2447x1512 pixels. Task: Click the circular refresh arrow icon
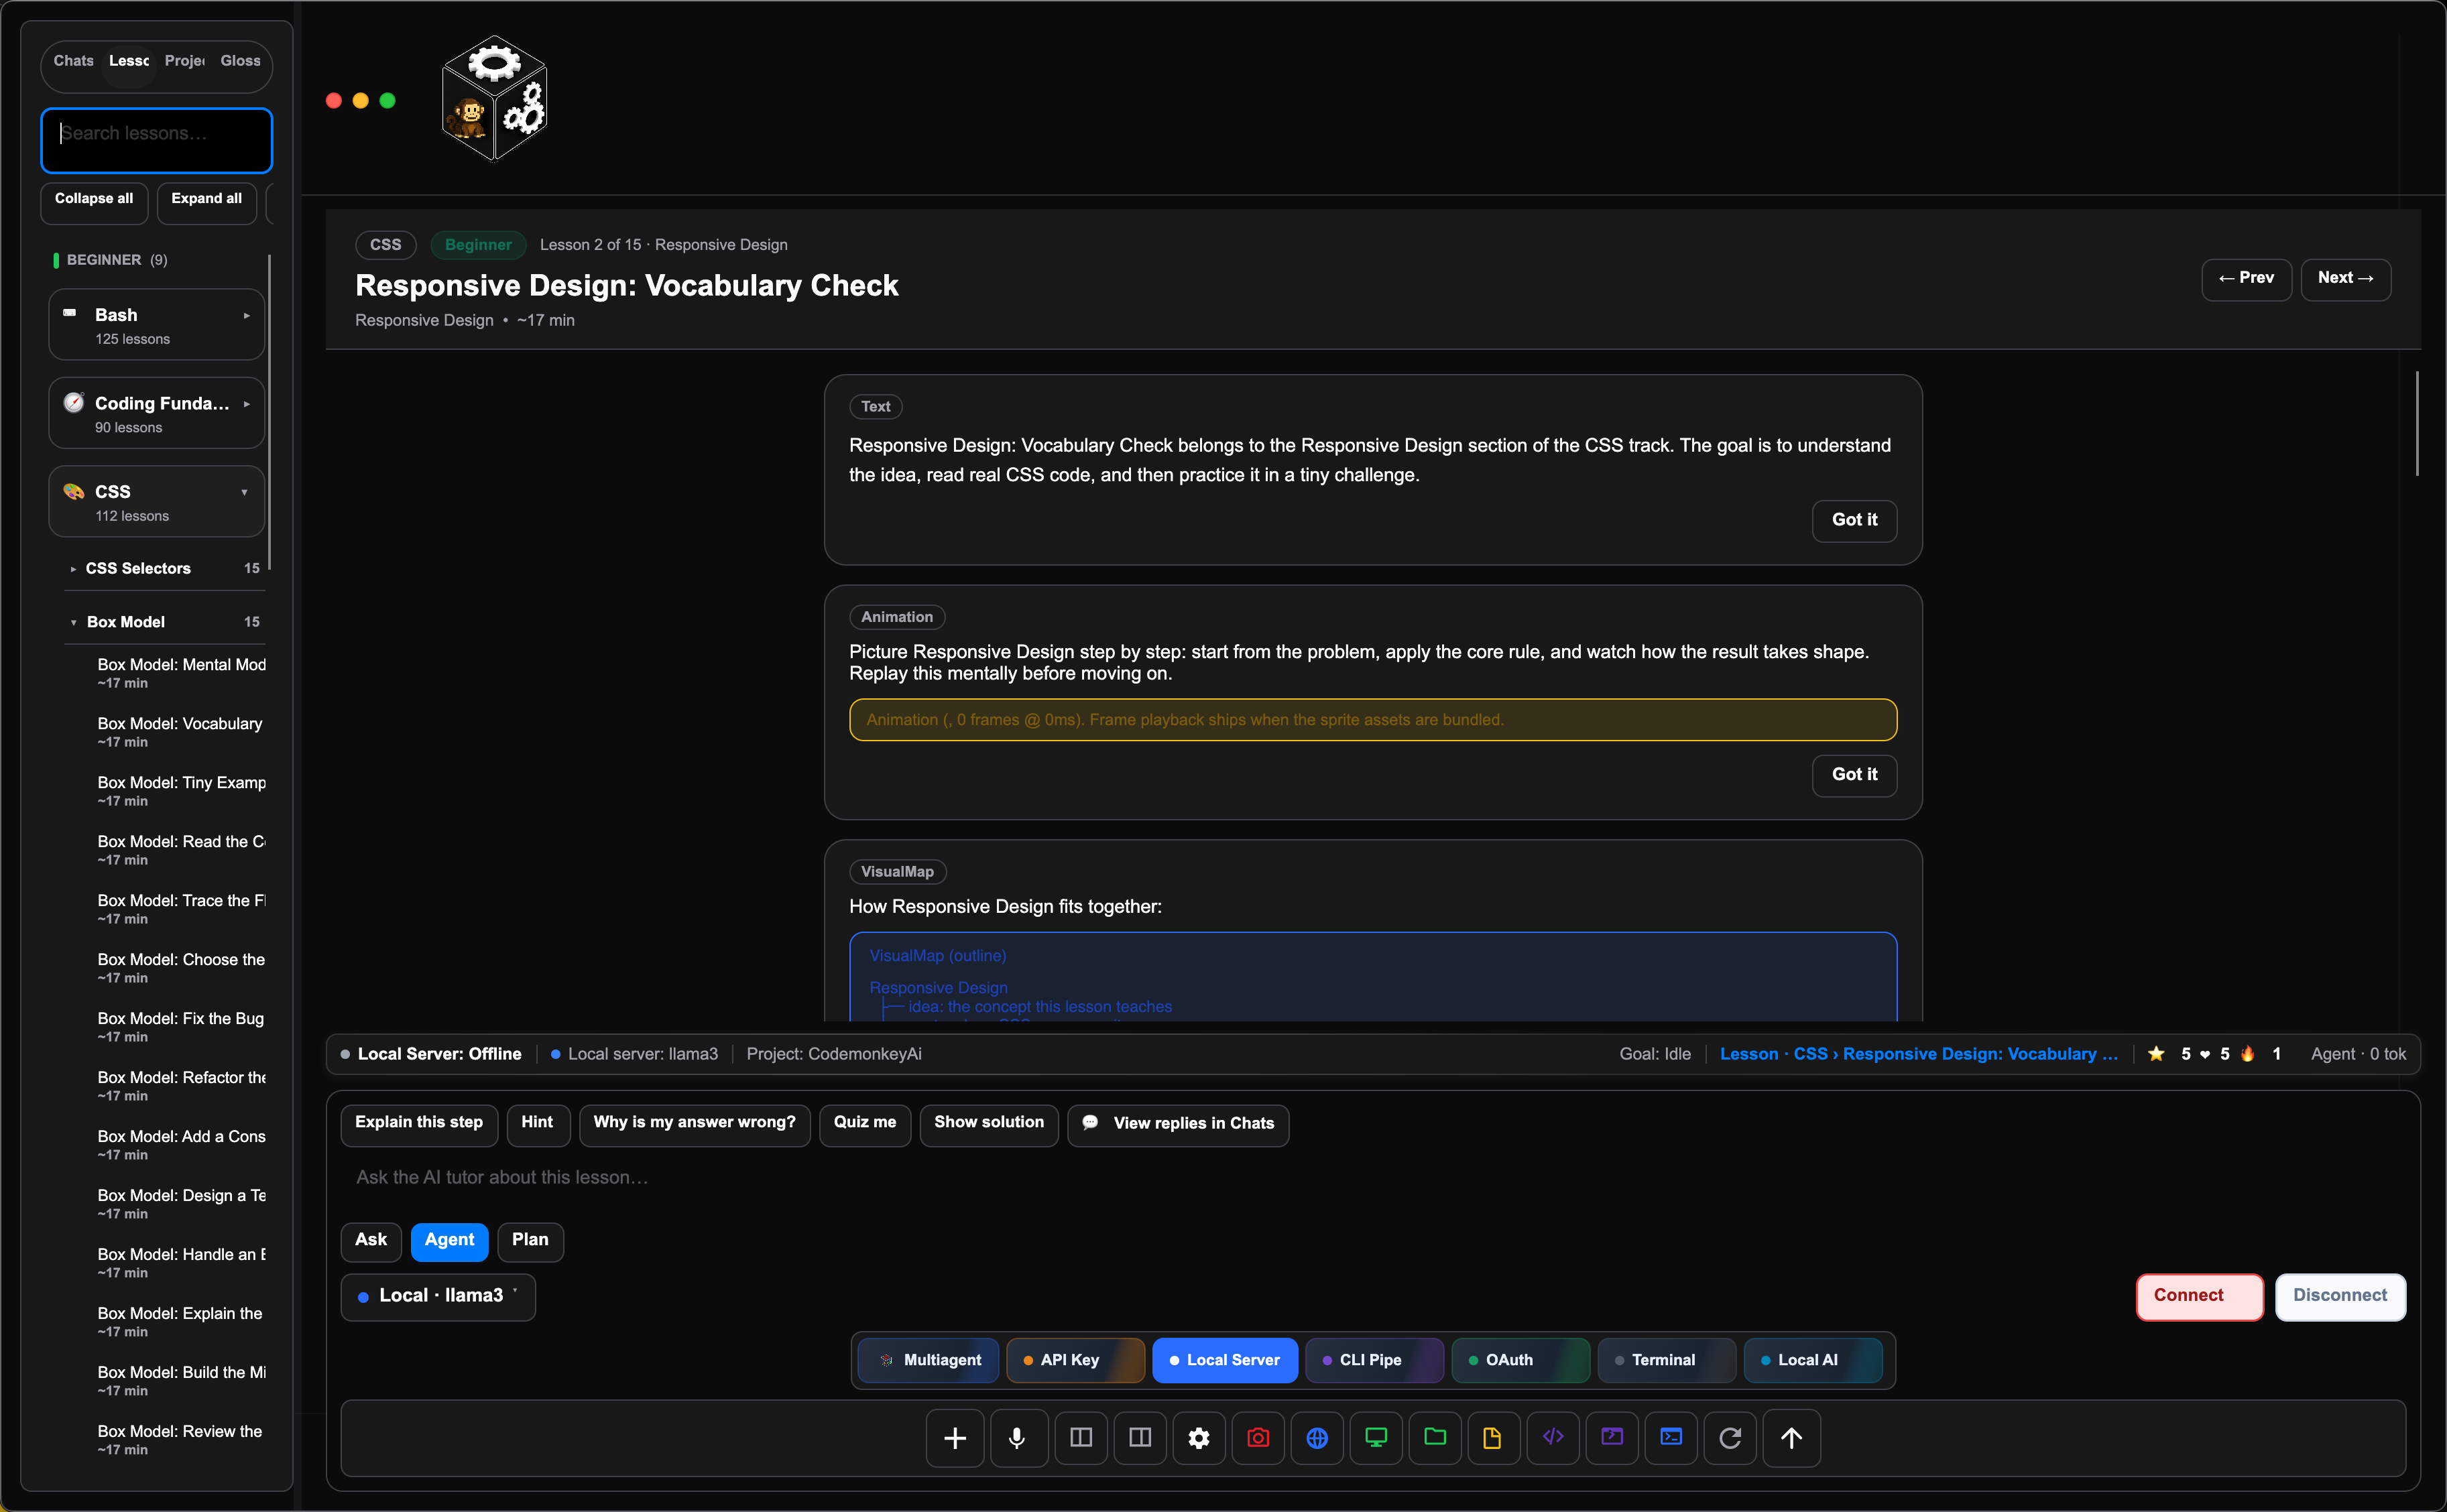[x=1730, y=1438]
